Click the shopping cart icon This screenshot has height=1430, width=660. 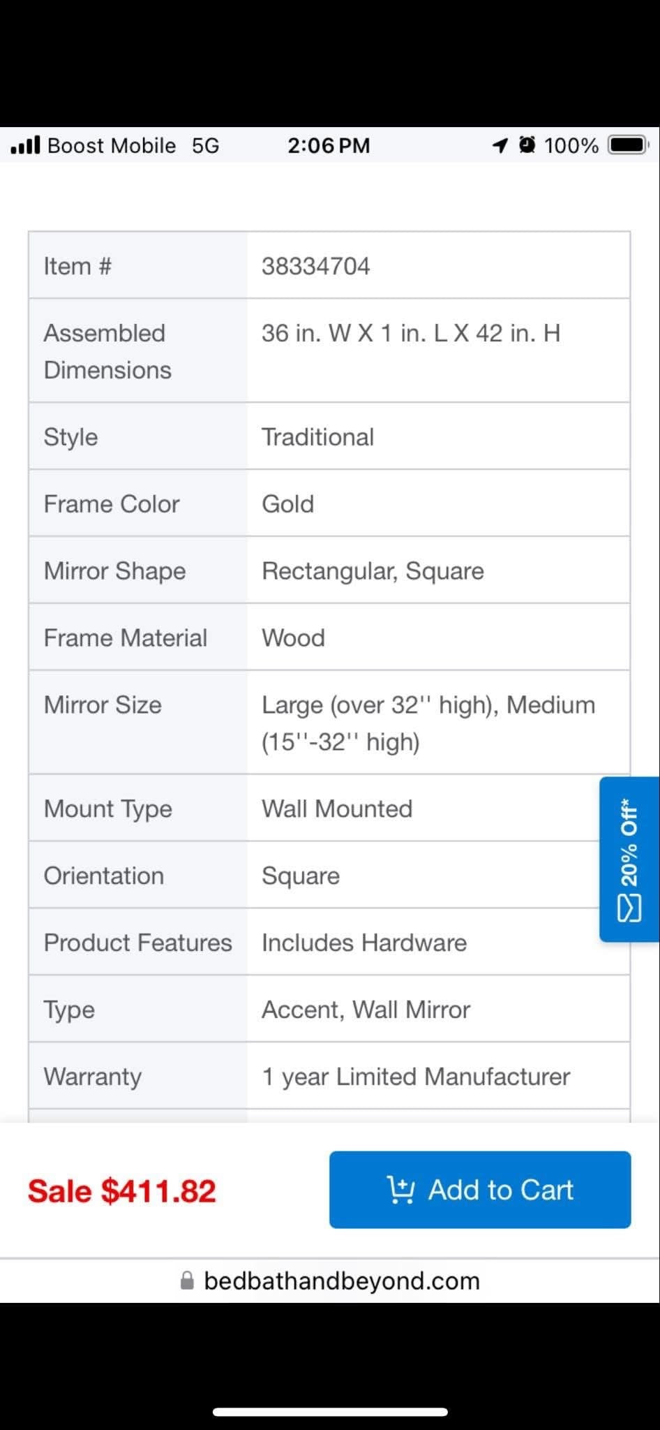(x=401, y=1190)
